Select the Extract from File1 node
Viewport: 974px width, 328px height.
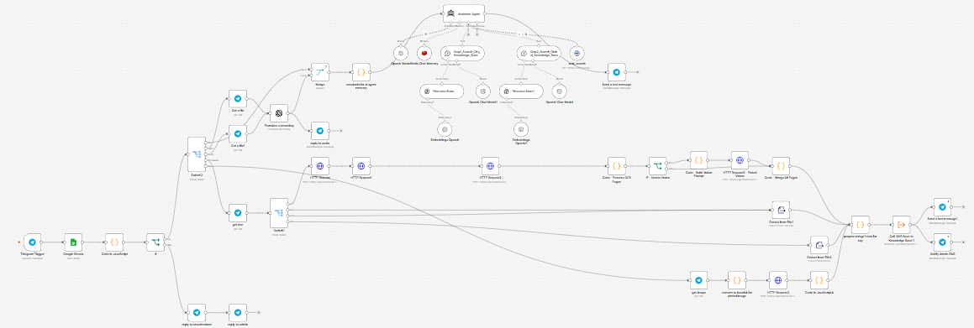pos(781,210)
